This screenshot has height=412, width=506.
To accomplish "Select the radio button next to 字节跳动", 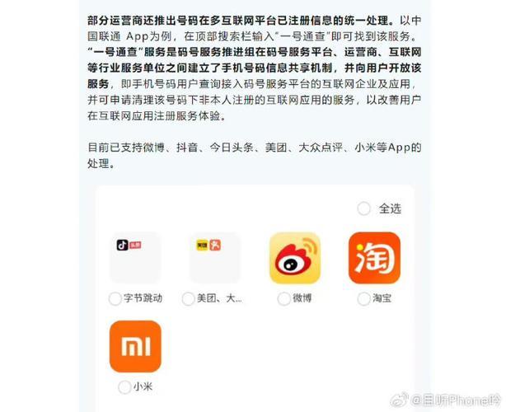I will coord(115,299).
